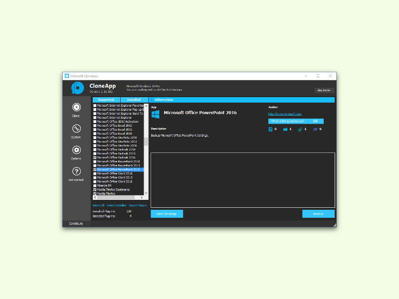399x299 pixels.
Task: Click the 'Selected Plug-ins:' label
Action: click(x=104, y=216)
